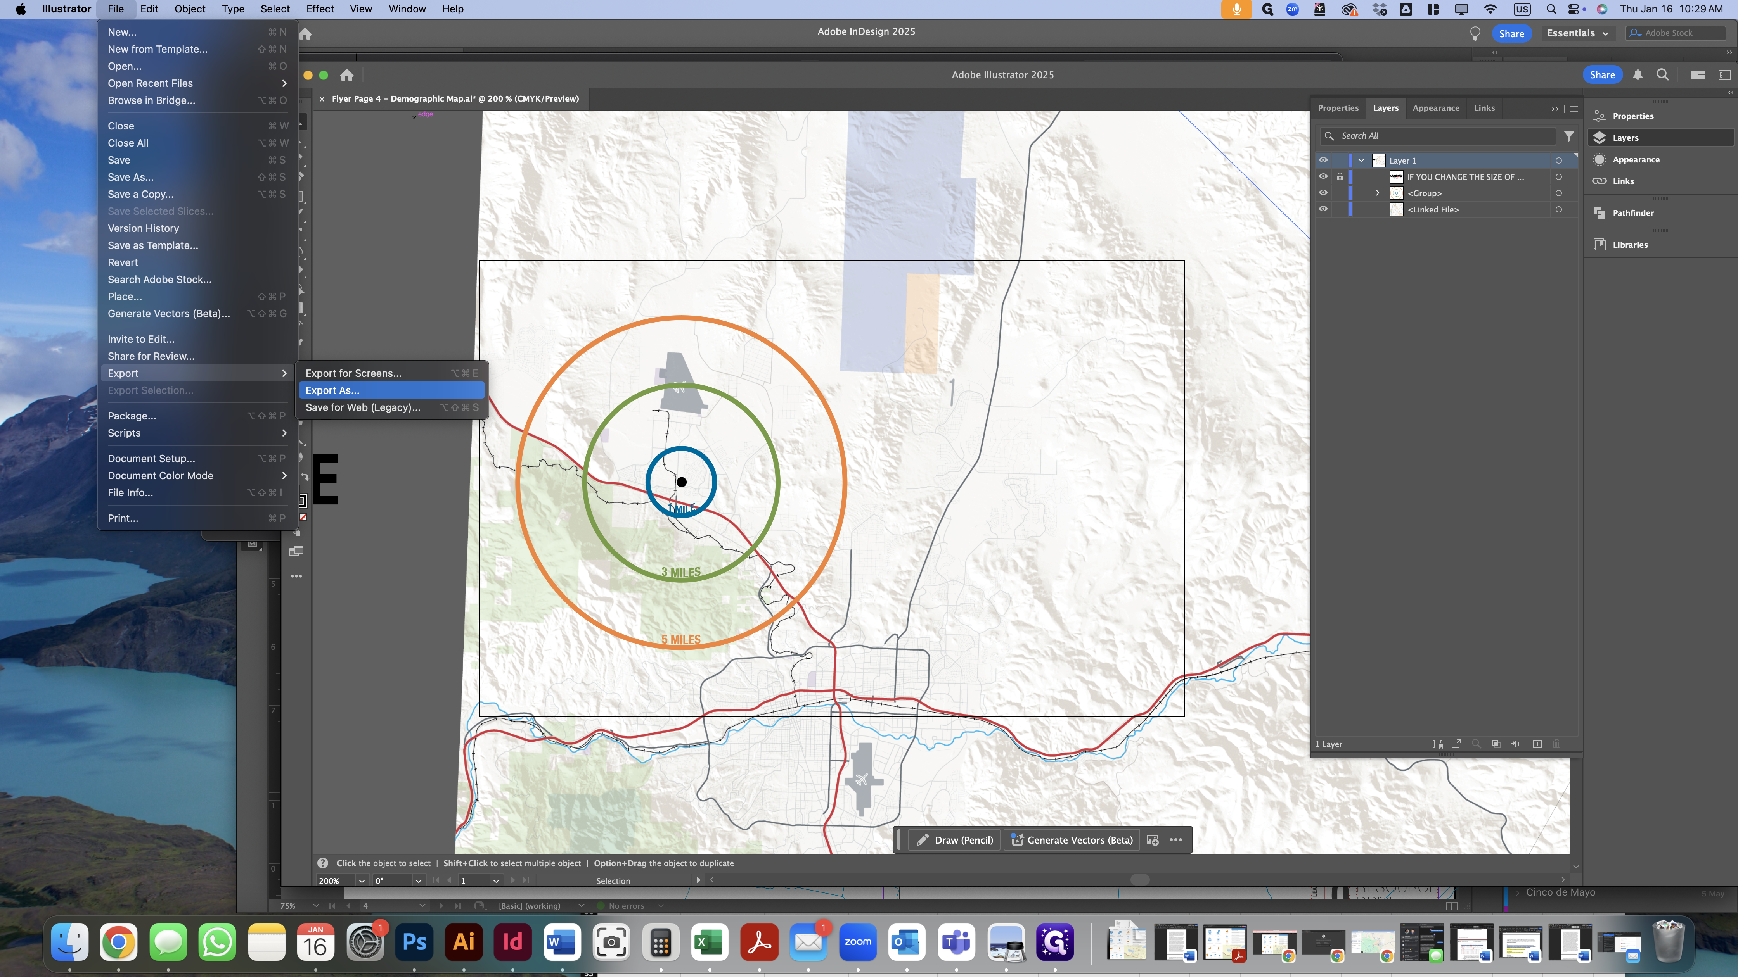Close Flyer Page 4 document tab

(322, 98)
